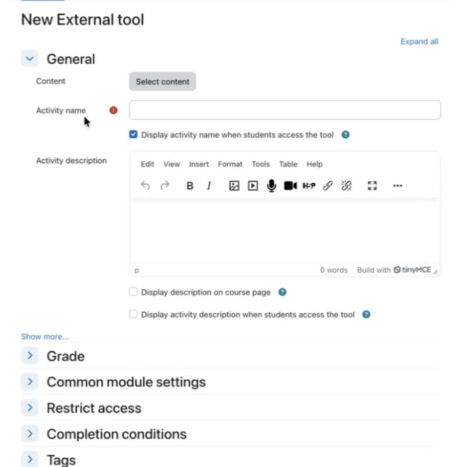457x467 pixels.
Task: Open the insert image icon
Action: pos(234,186)
